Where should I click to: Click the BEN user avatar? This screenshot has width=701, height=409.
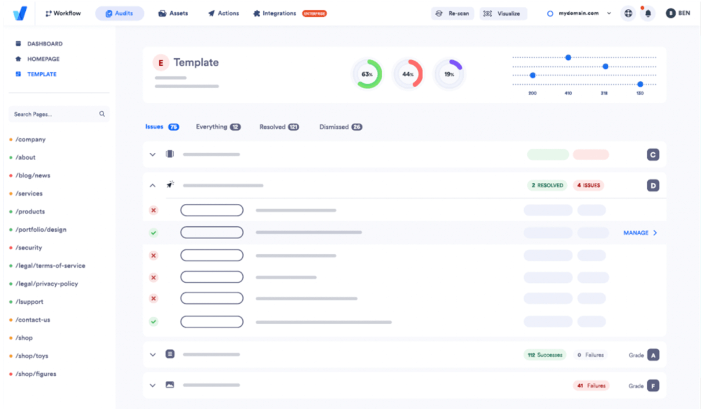[x=670, y=13]
